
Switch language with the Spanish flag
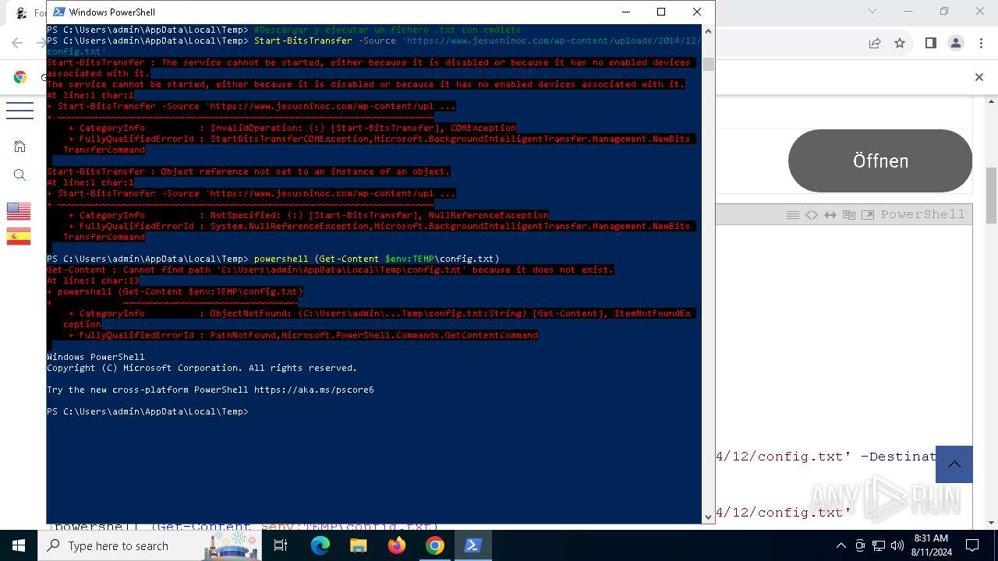(x=19, y=237)
